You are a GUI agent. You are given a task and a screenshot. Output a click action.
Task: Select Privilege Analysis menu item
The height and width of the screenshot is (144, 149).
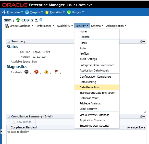(97, 103)
